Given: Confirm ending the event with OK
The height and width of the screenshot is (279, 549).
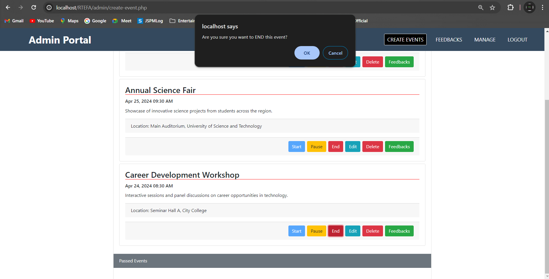Looking at the screenshot, I should (307, 53).
